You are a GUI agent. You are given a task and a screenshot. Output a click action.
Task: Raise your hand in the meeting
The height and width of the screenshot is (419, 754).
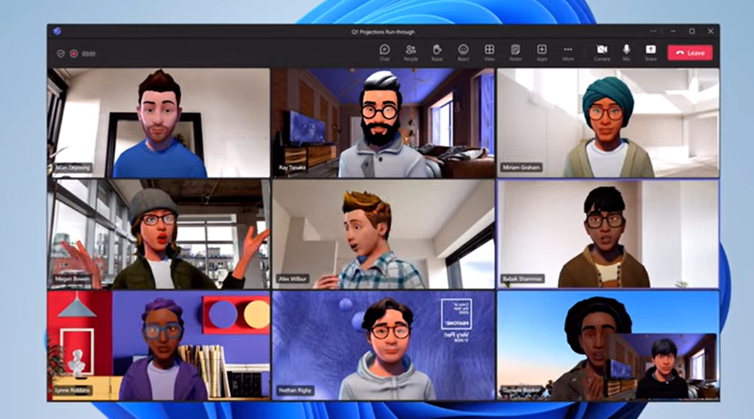(x=437, y=52)
